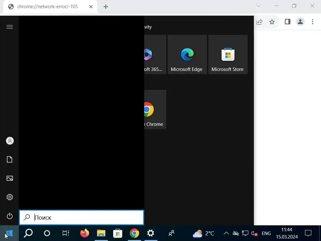
Task: Open the Microsoft Store tile
Action: pos(228,55)
